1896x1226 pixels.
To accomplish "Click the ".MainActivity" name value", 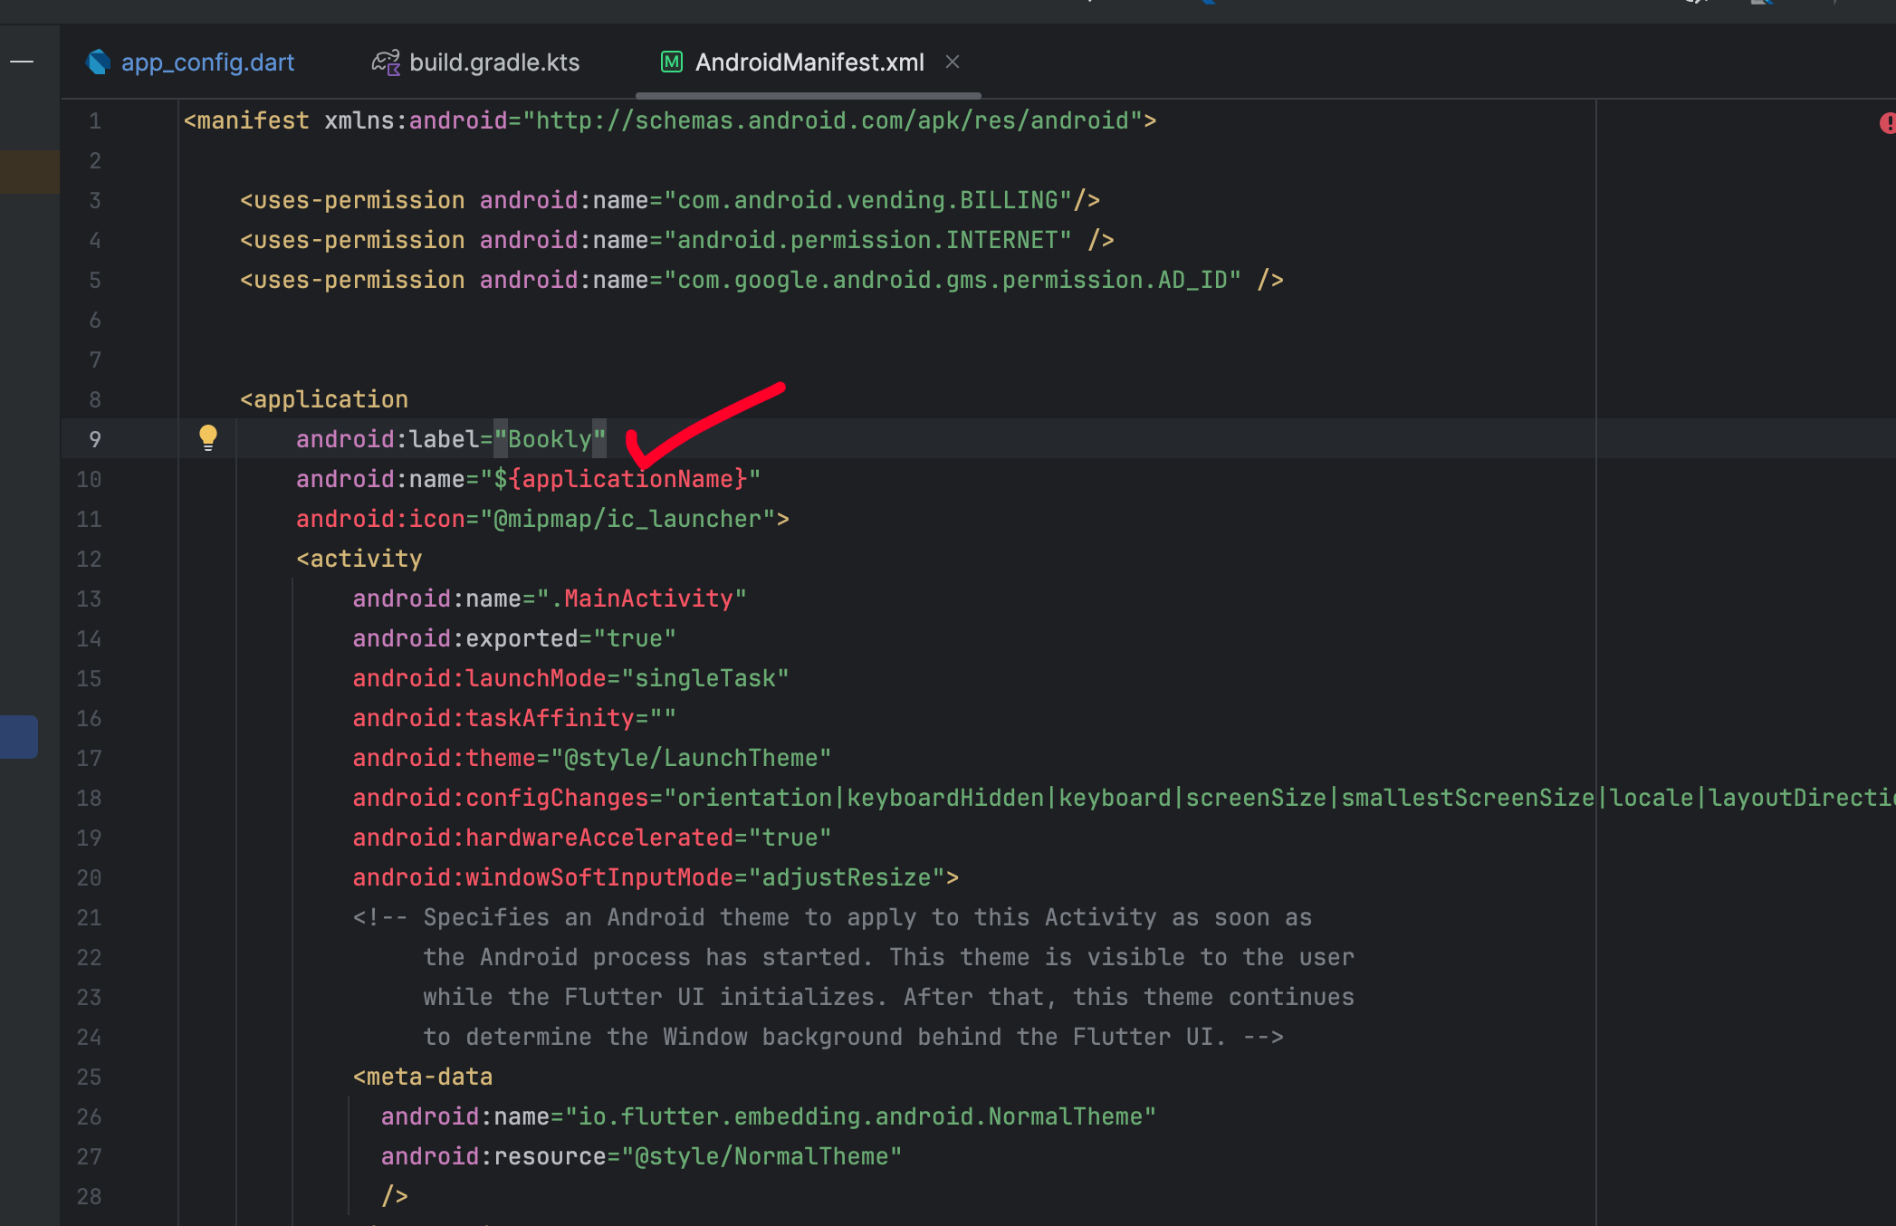I will 642,599.
